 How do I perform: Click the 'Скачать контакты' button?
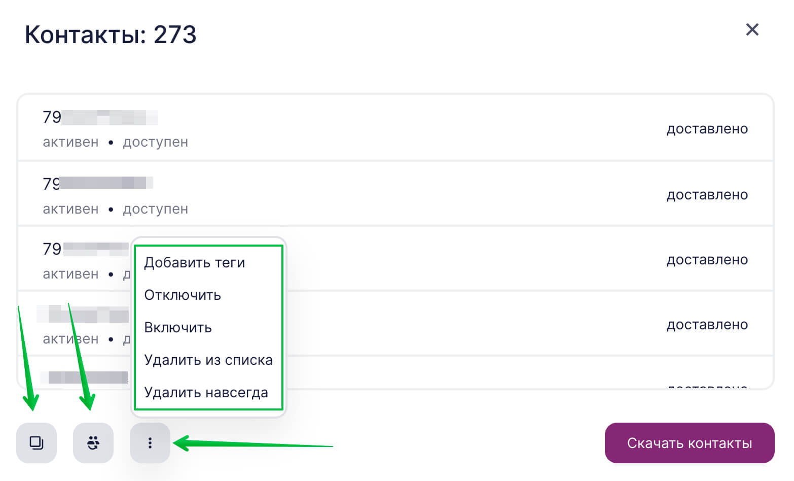[x=690, y=443]
